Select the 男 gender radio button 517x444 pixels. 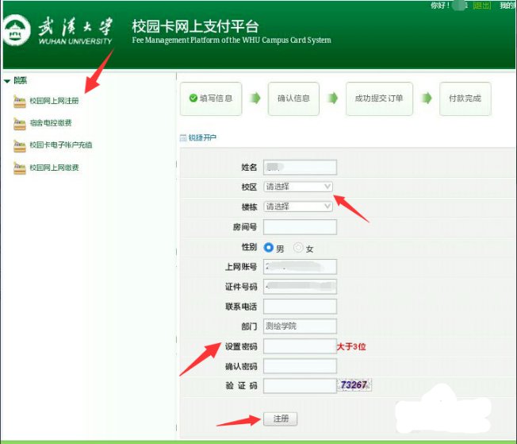pos(268,248)
